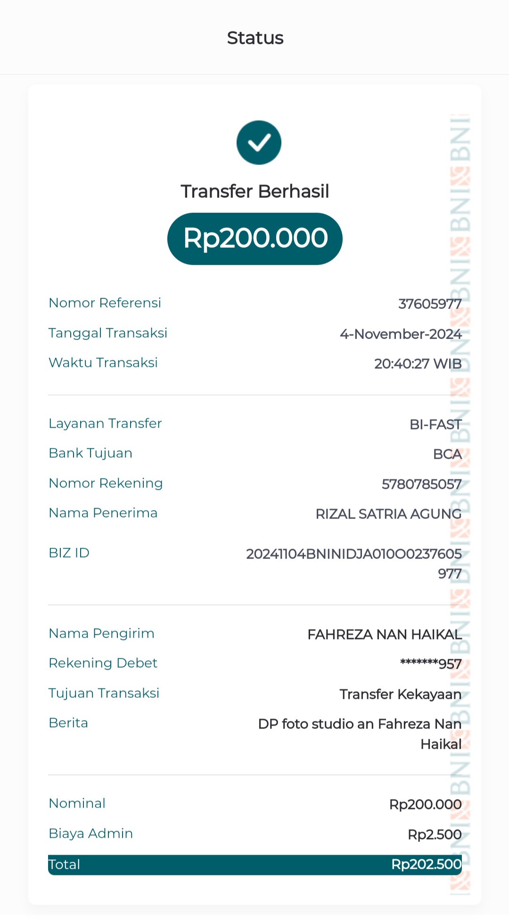Tap the masked debit account number
Screen dimensions: 509x923
coord(431,664)
